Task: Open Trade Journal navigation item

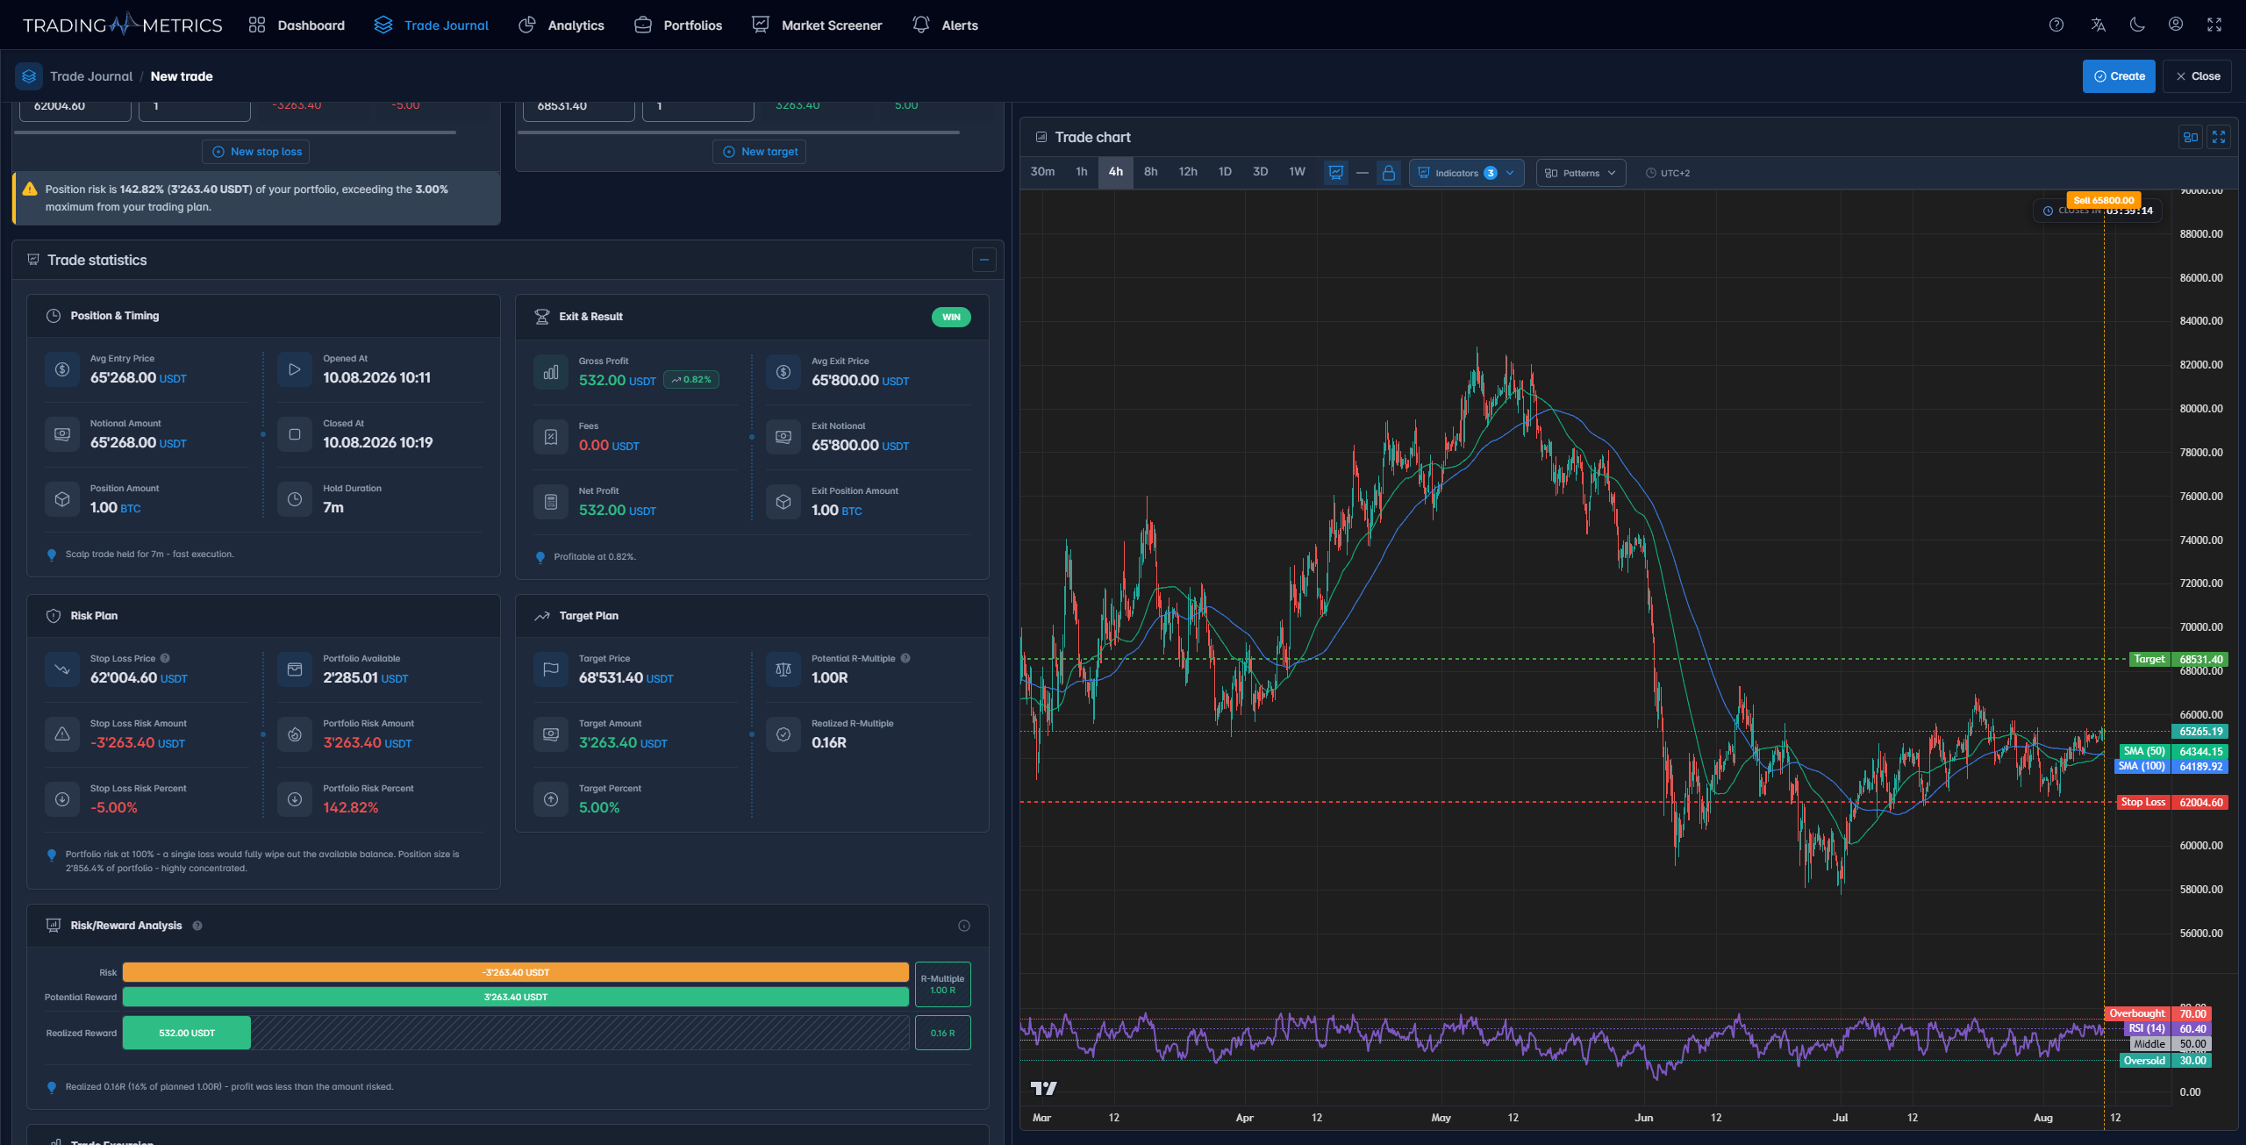Action: coord(431,25)
